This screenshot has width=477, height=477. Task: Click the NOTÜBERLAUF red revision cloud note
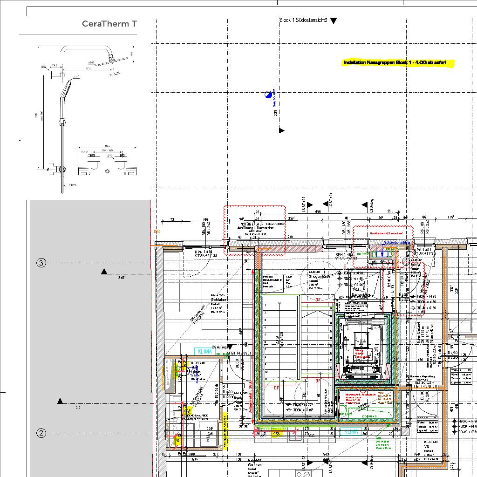click(x=255, y=230)
